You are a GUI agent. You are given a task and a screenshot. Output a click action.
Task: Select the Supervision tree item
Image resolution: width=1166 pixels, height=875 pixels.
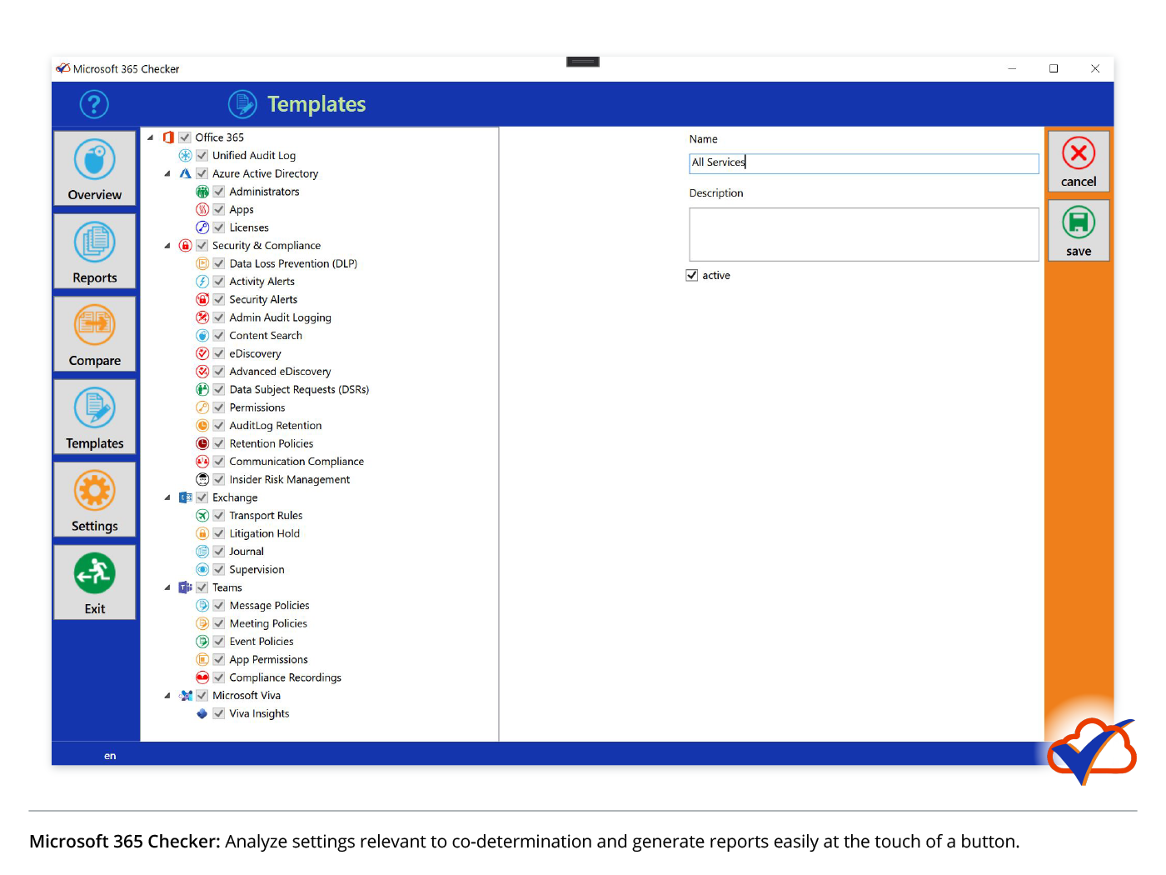[x=257, y=570]
